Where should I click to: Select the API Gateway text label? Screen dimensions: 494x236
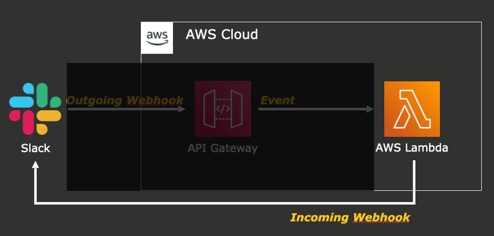[x=223, y=148]
